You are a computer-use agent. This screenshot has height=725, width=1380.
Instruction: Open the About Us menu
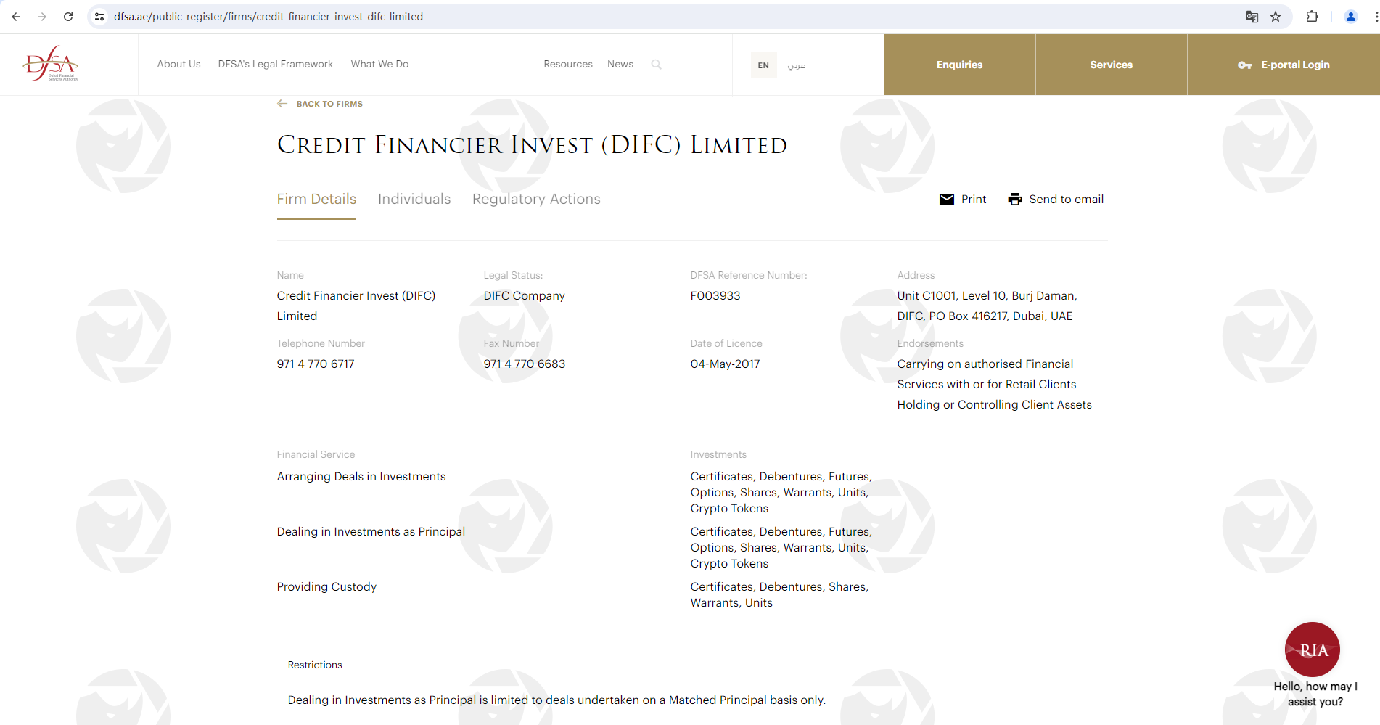click(178, 65)
